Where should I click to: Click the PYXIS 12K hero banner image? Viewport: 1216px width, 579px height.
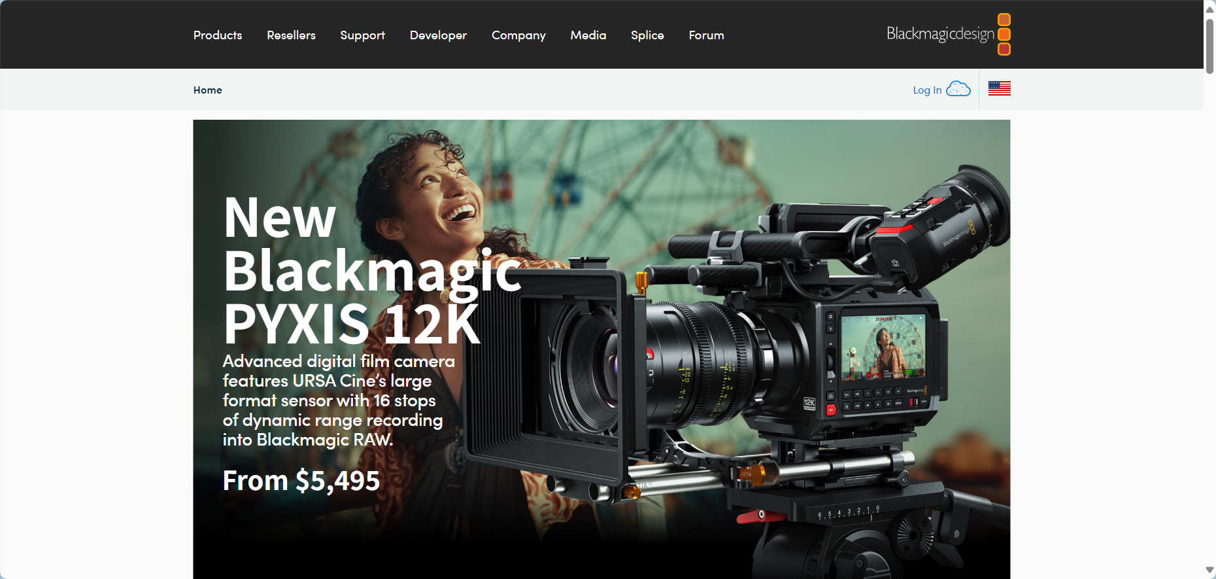point(601,349)
